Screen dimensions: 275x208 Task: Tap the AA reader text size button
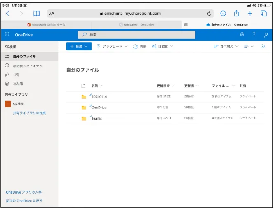(52, 14)
